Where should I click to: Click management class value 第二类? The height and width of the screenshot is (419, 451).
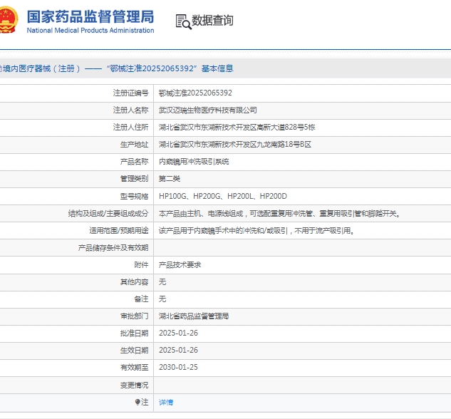pyautogui.click(x=170, y=179)
